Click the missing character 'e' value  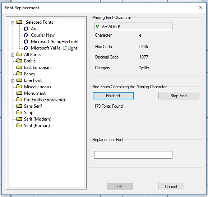(140, 36)
